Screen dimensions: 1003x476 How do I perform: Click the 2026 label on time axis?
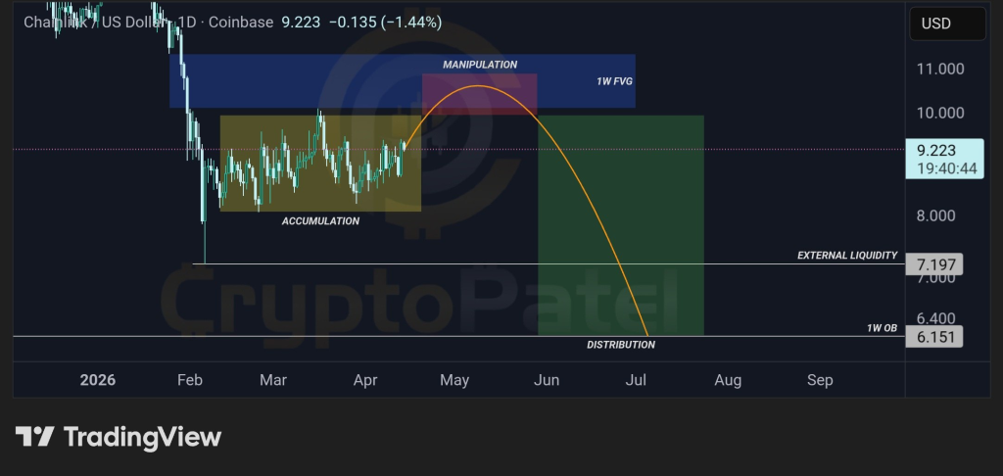(97, 380)
